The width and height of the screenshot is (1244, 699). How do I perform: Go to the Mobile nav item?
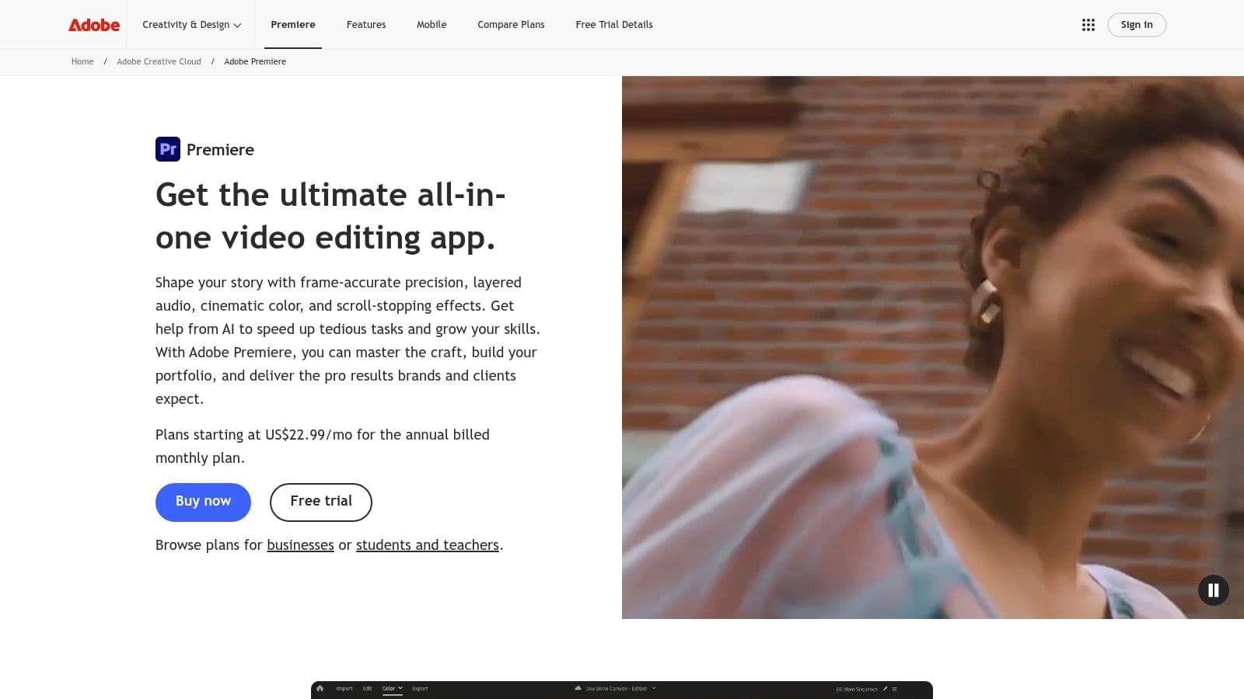[432, 25]
